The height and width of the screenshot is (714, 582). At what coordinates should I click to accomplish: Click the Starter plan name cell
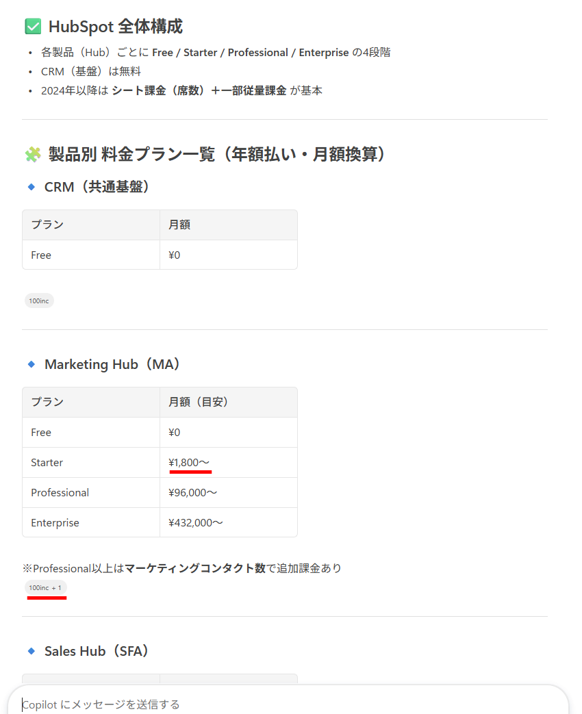(47, 463)
